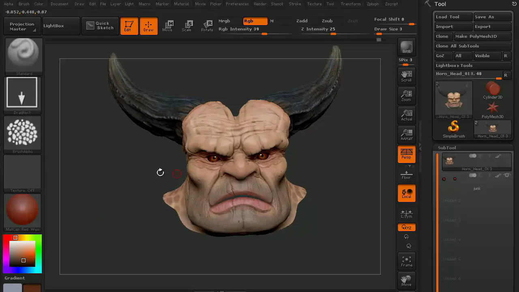This screenshot has height=292, width=519.
Task: Click the Frame view icon
Action: click(406, 261)
